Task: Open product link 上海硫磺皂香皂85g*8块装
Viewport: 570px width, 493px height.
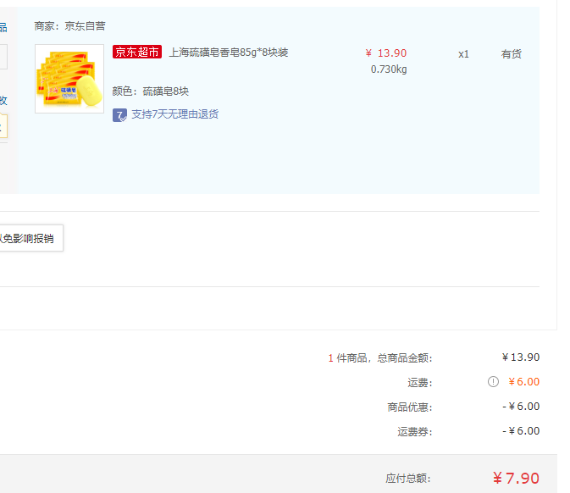Action: coord(229,53)
